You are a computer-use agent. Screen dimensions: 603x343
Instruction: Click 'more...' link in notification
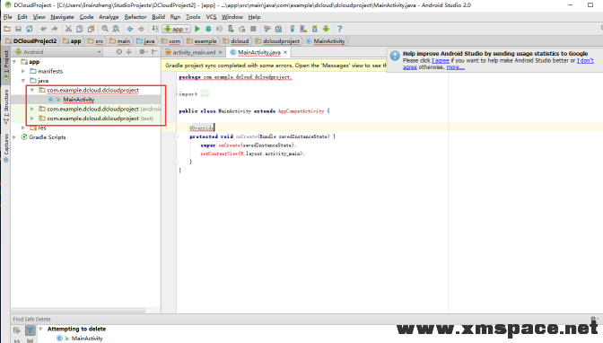[455, 67]
